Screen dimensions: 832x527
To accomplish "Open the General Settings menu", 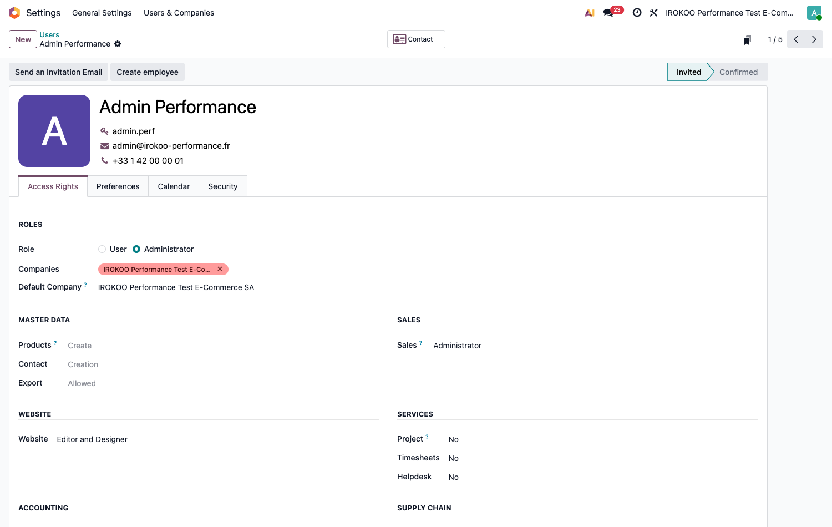I will click(102, 13).
